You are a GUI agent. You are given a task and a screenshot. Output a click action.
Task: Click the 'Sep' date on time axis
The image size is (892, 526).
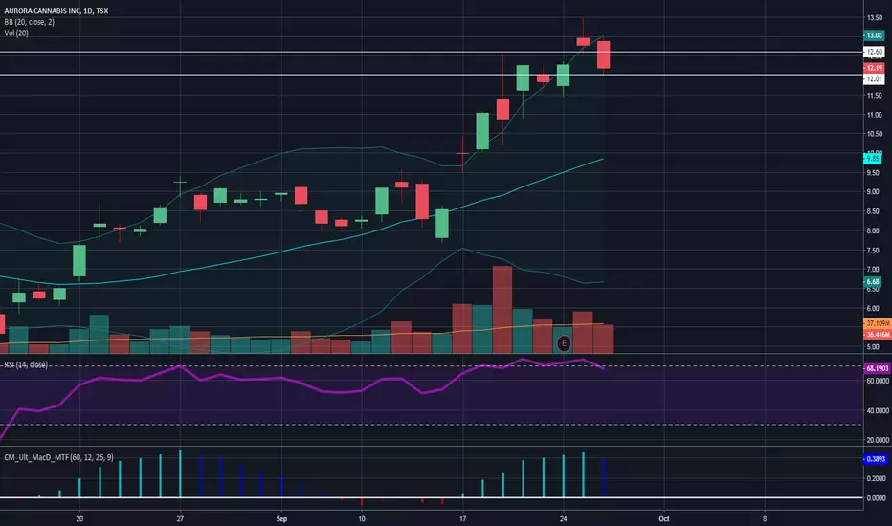click(281, 518)
